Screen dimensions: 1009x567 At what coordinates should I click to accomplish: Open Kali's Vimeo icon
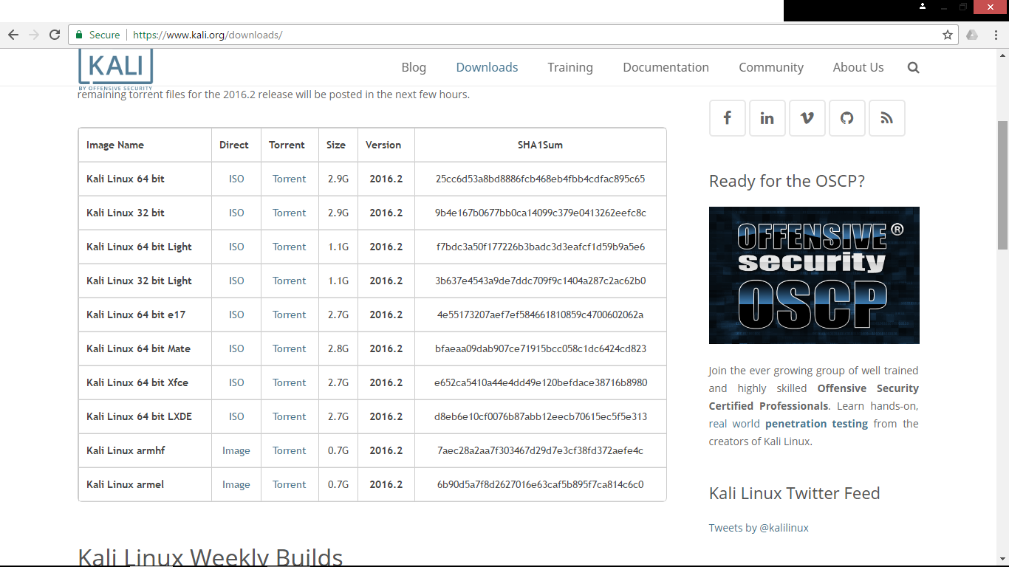[x=807, y=118]
